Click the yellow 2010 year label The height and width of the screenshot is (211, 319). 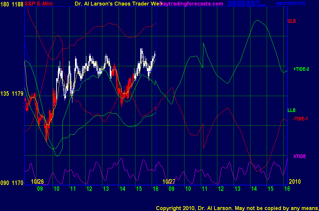295,181
